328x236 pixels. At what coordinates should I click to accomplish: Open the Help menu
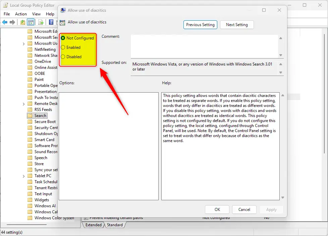point(50,14)
